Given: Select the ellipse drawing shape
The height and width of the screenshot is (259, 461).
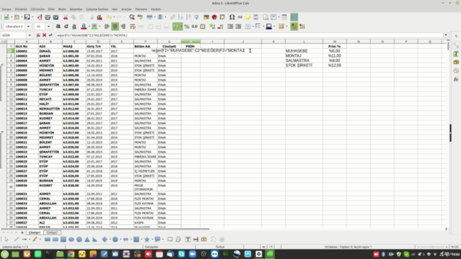Looking at the screenshot, I should click(x=71, y=240).
